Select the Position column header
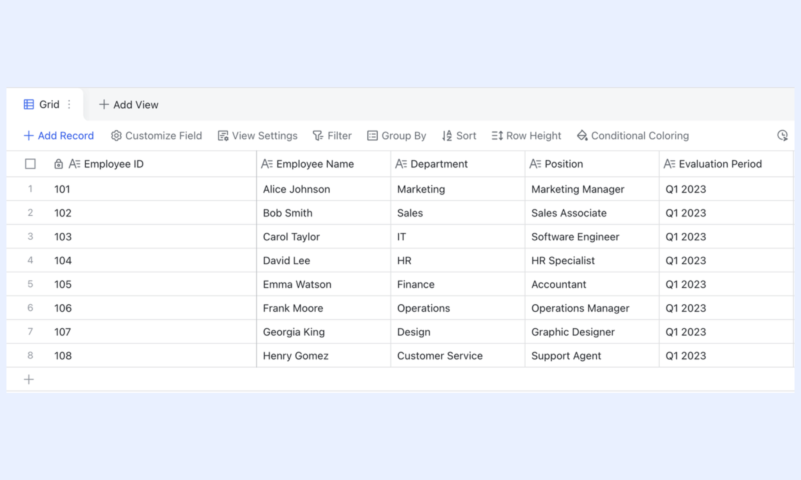Viewport: 801px width, 480px height. [592, 164]
